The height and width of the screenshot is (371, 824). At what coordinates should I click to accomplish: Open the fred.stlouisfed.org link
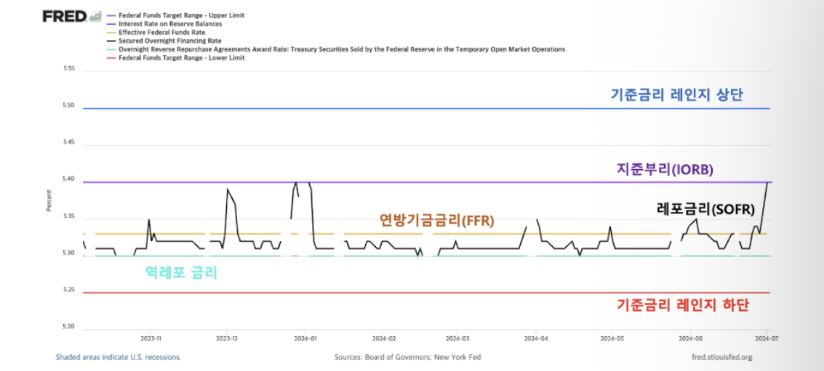[x=723, y=356]
